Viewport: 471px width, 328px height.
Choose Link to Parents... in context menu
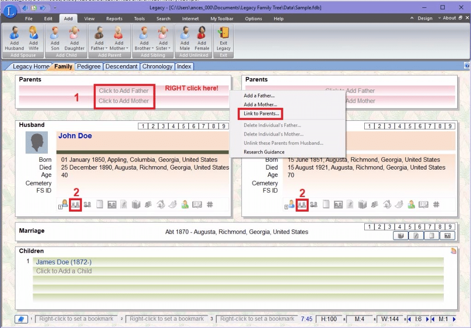[261, 113]
